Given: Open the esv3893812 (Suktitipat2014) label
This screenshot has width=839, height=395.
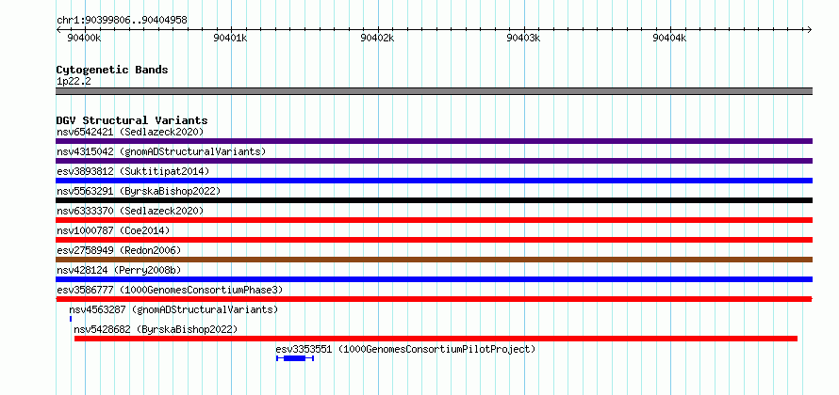Looking at the screenshot, I should pos(133,171).
